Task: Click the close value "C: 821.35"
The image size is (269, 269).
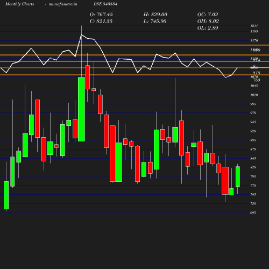Action: (101, 22)
